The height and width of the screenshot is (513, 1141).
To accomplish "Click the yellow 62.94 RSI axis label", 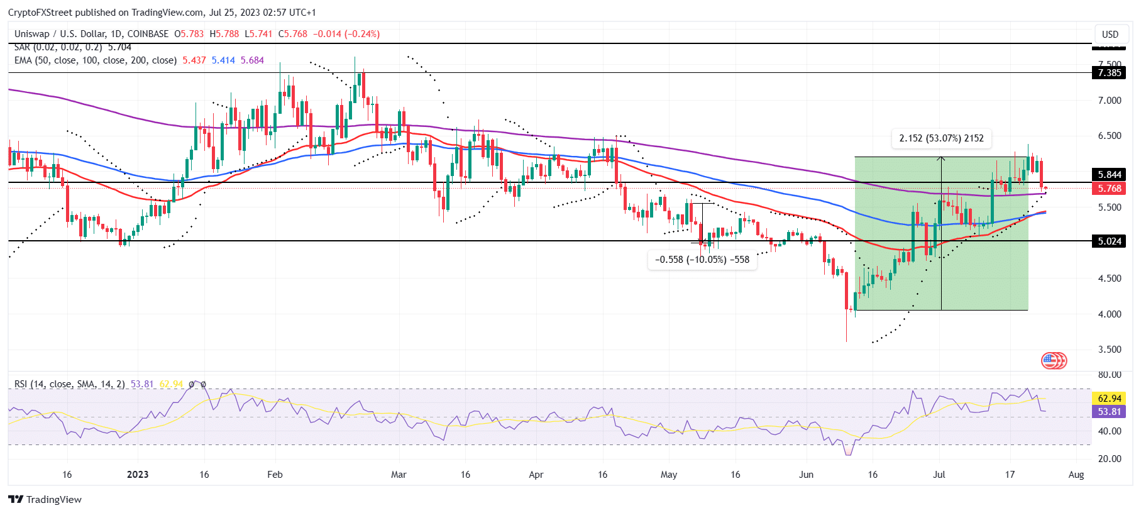I will pyautogui.click(x=1110, y=399).
